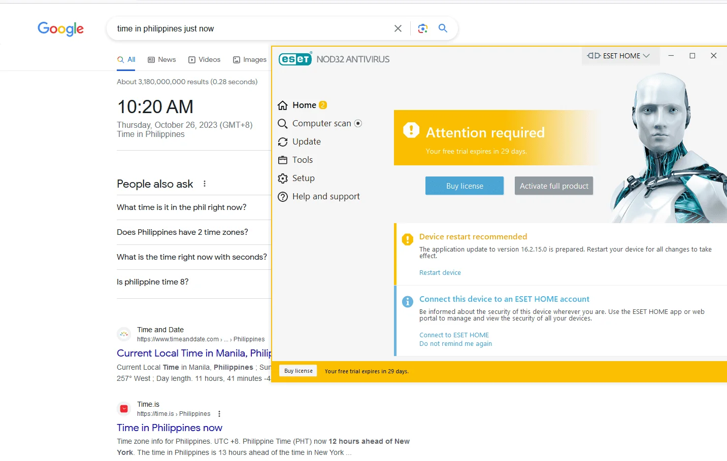
Task: Click the blue Buy license button
Action: [x=465, y=186]
